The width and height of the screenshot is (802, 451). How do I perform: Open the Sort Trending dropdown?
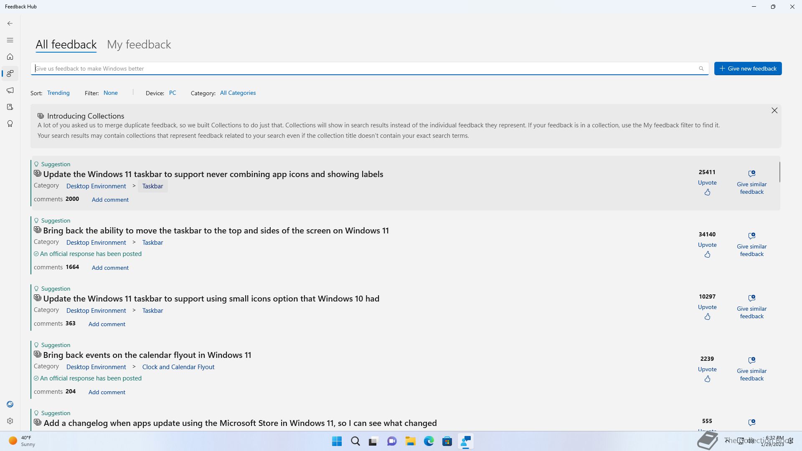pyautogui.click(x=58, y=93)
